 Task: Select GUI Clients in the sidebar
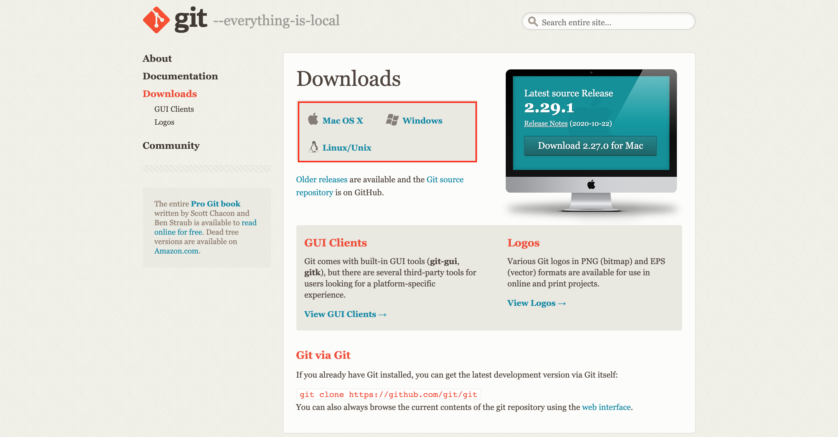pyautogui.click(x=174, y=109)
